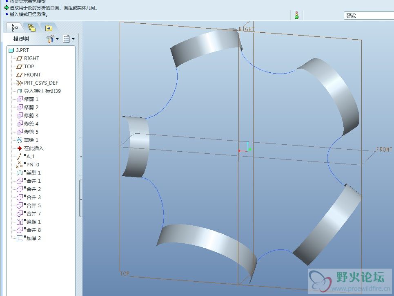Click the trim icon beside 修剪 2

click(20, 108)
